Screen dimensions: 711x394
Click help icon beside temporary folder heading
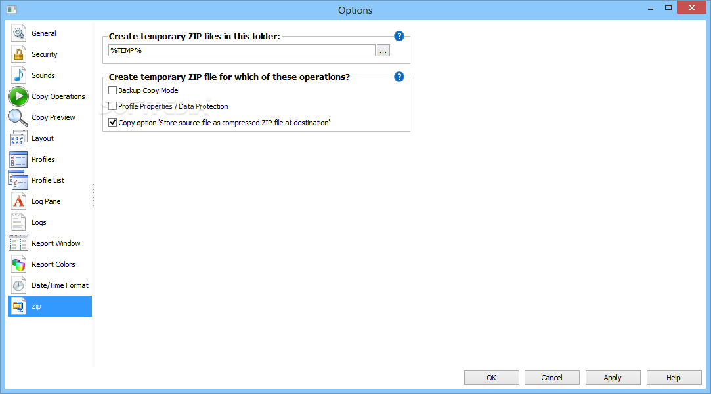click(399, 37)
